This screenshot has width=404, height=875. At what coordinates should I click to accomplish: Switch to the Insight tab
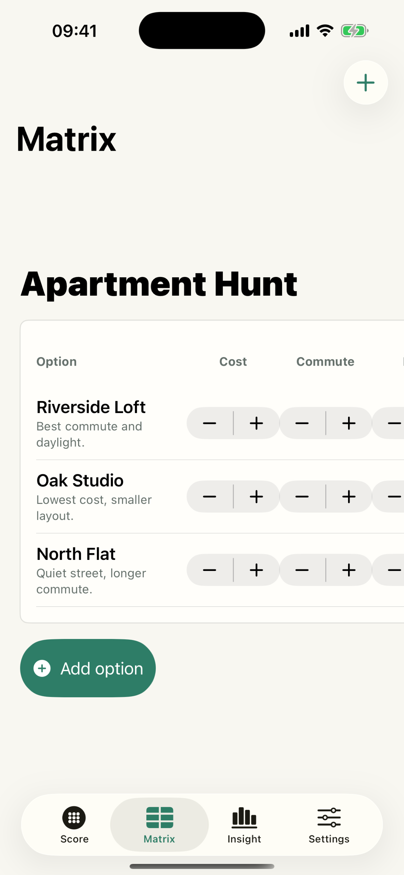pos(244,825)
